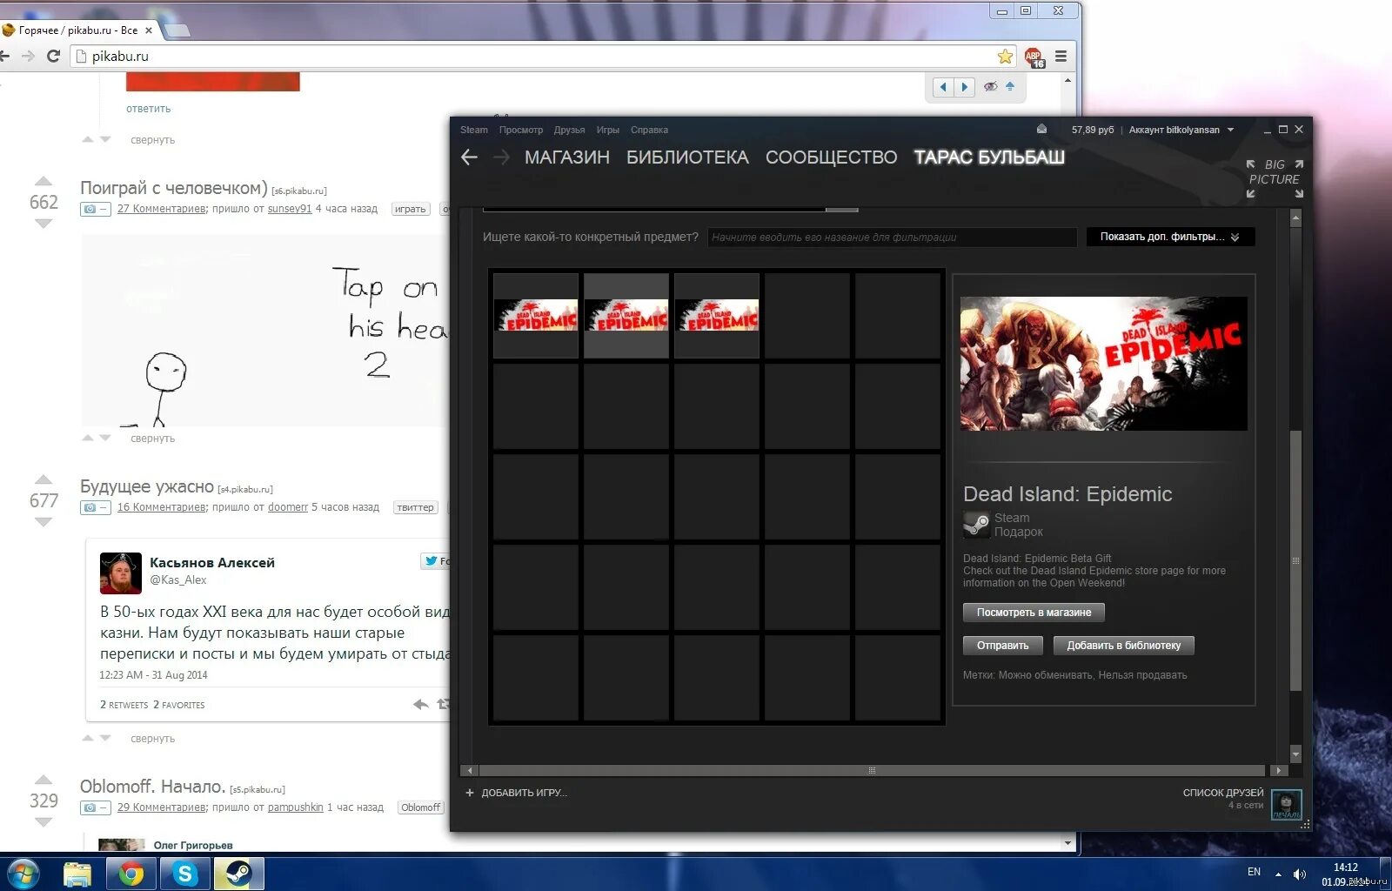Viewport: 1392px width, 891px height.
Task: Open the Adblock Plus extension icon
Action: click(1034, 57)
